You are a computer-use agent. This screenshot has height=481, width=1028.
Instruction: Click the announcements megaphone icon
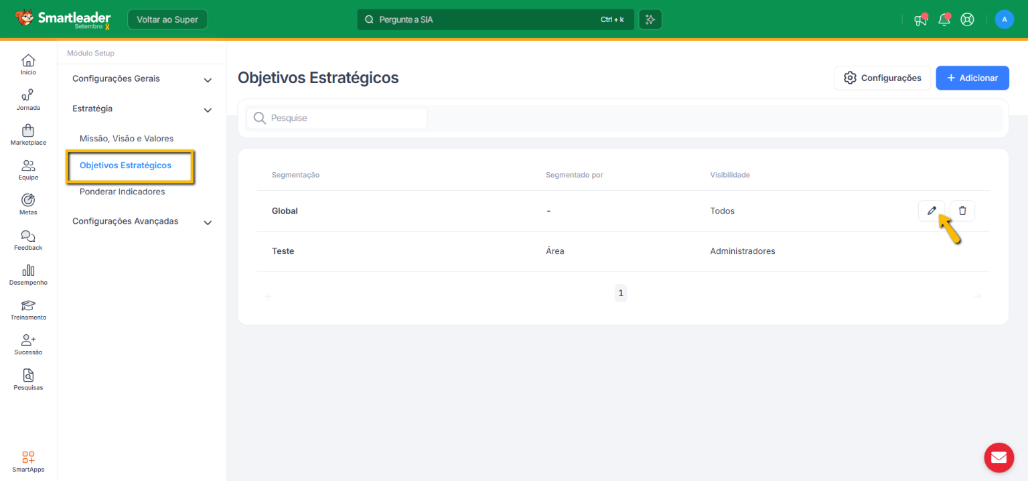[921, 19]
